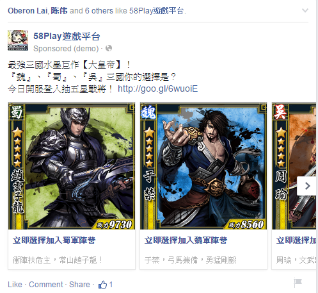Click '6 others' likes text
Screen dimensions: 318x293
(99, 11)
